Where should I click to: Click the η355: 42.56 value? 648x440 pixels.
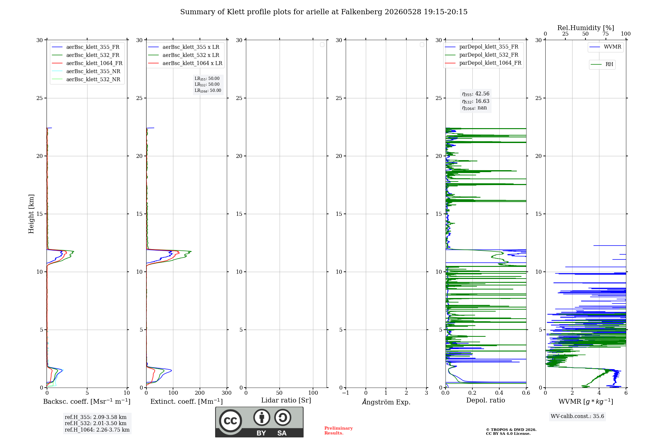point(476,94)
